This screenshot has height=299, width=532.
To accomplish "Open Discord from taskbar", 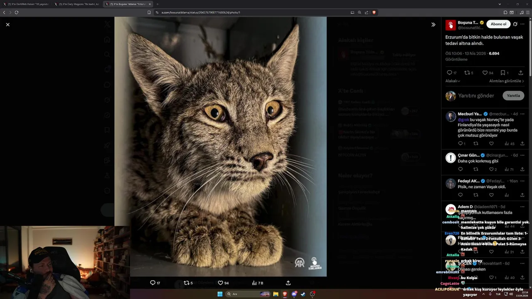I will [294, 294].
